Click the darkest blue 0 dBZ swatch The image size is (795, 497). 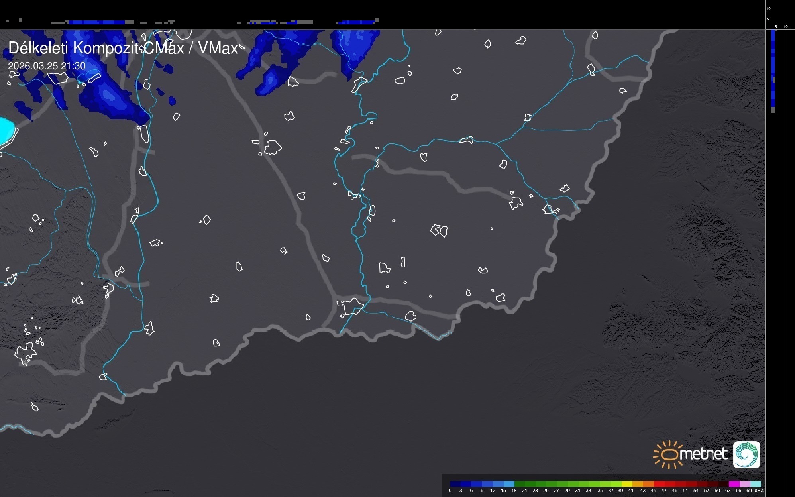[455, 484]
